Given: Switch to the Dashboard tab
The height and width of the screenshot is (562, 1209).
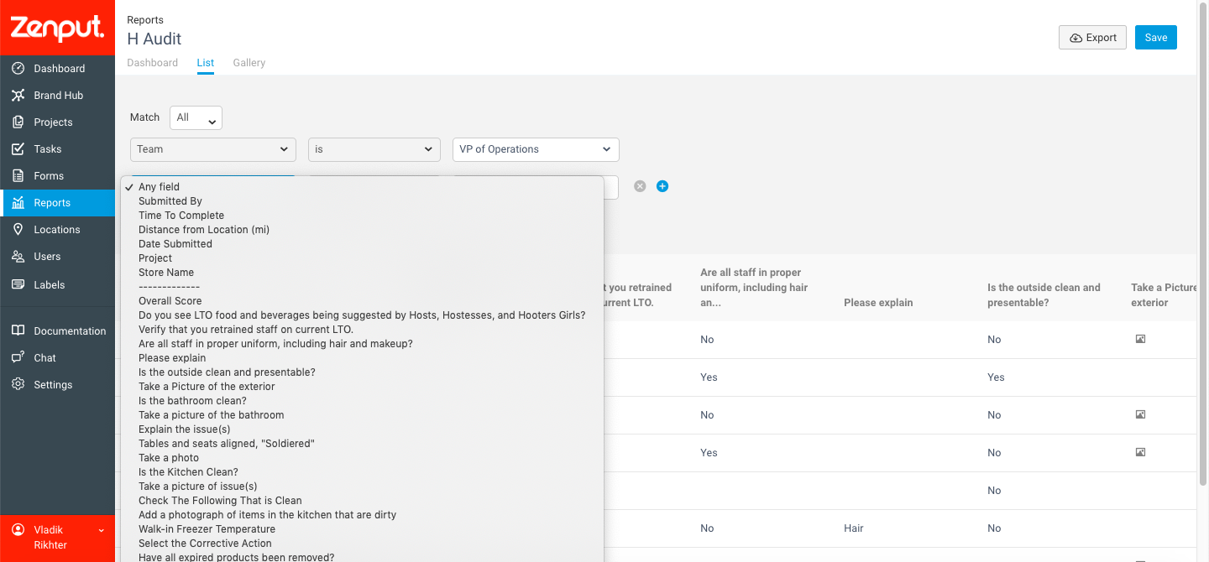Looking at the screenshot, I should (x=152, y=63).
